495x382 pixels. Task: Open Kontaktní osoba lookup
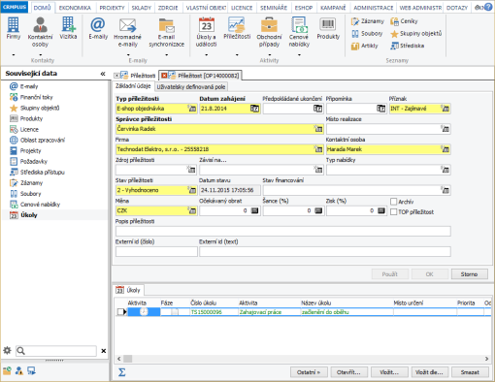point(445,149)
